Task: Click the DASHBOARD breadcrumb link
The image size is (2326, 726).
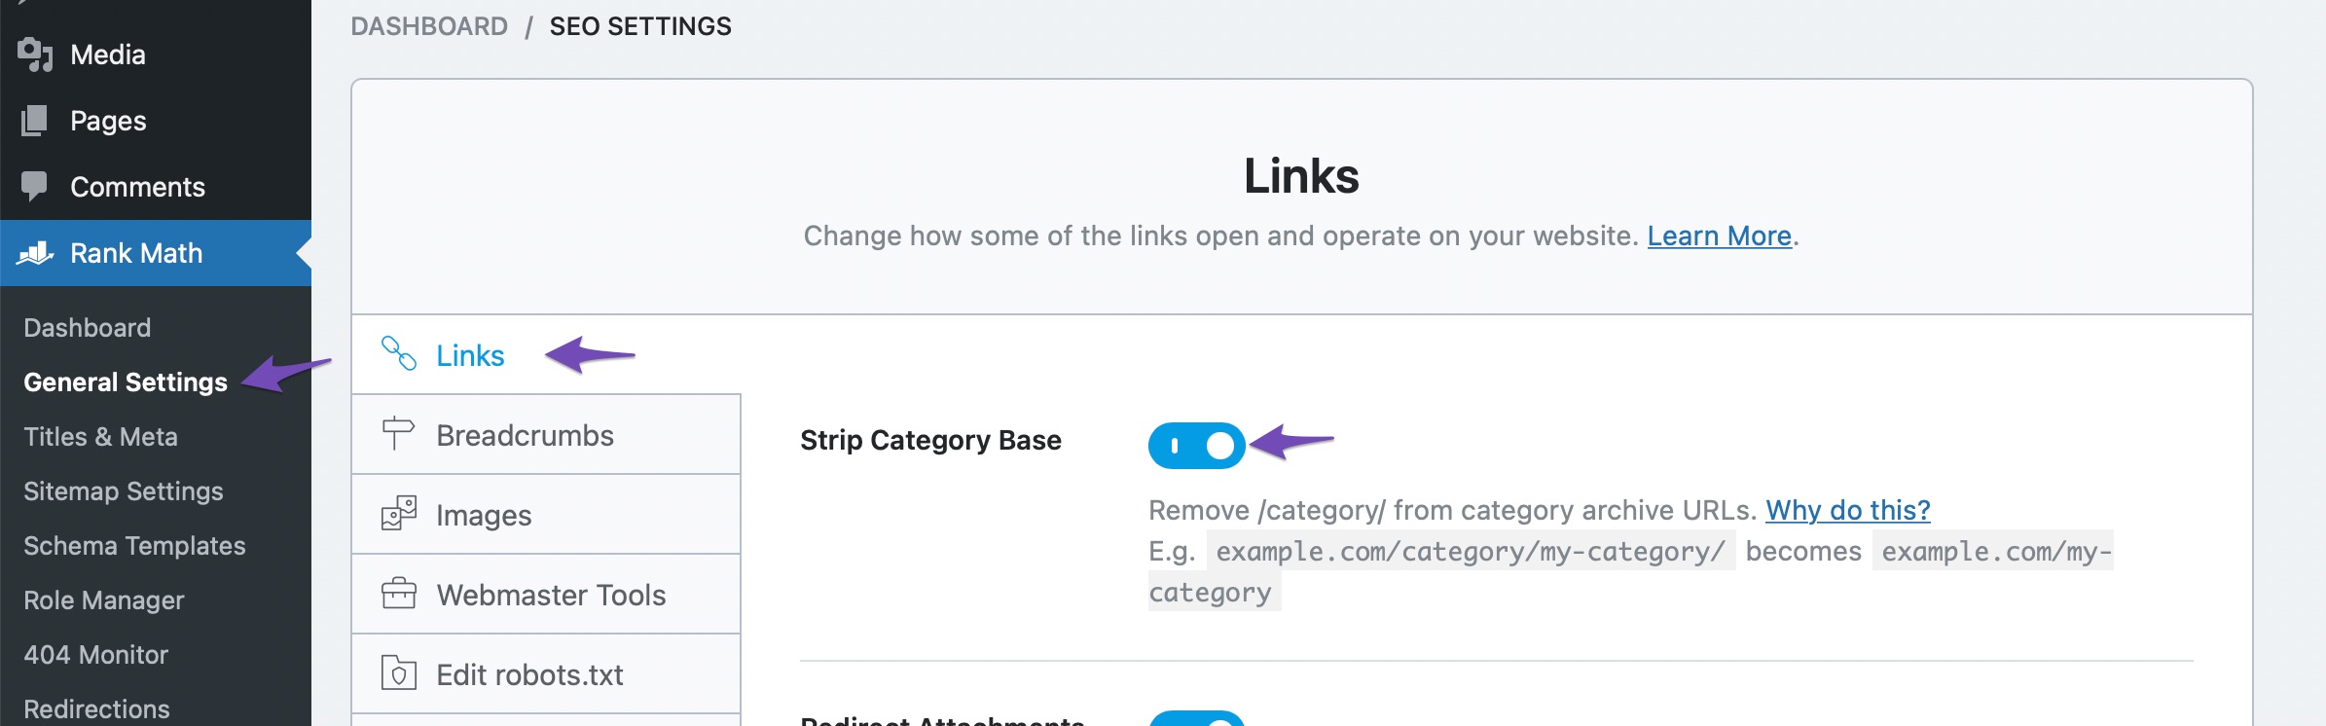Action: tap(429, 26)
